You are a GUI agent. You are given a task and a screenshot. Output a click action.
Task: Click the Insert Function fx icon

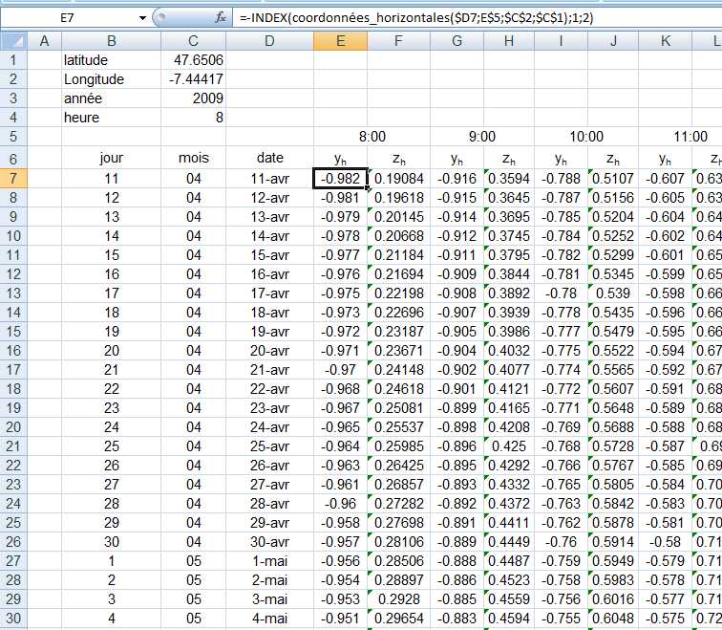pos(221,18)
